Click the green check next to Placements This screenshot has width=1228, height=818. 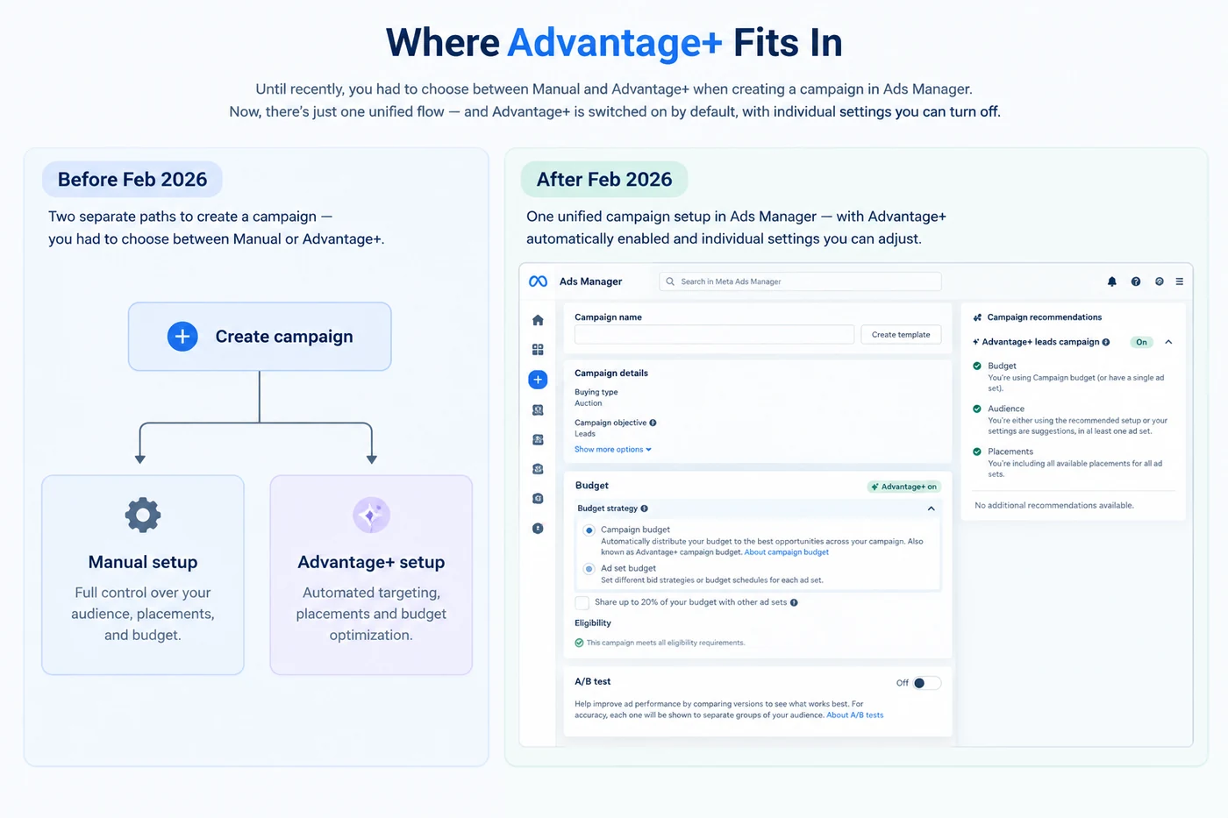click(977, 452)
